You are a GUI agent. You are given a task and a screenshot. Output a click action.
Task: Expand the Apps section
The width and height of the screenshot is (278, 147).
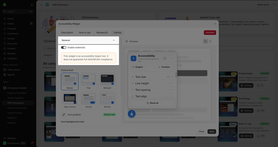coord(7,82)
